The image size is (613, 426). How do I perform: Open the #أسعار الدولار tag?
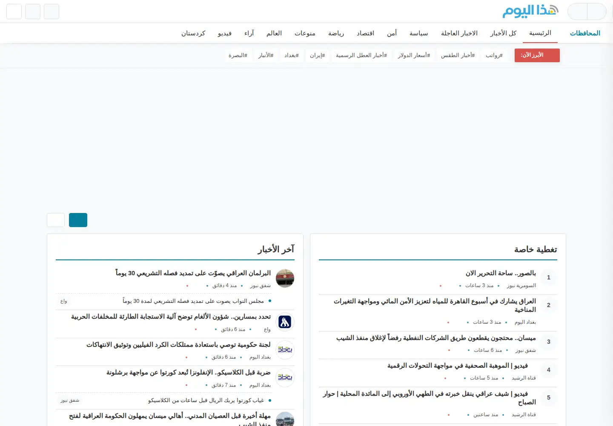414,55
